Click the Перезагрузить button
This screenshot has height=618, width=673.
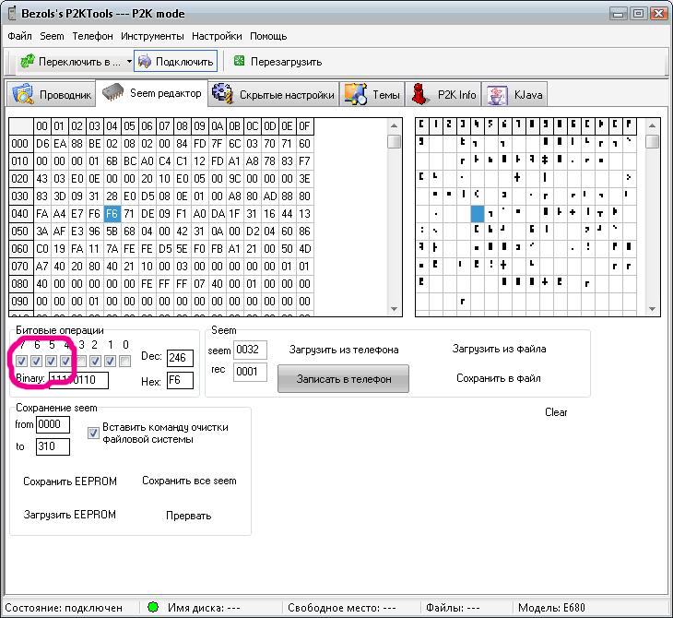pyautogui.click(x=277, y=62)
